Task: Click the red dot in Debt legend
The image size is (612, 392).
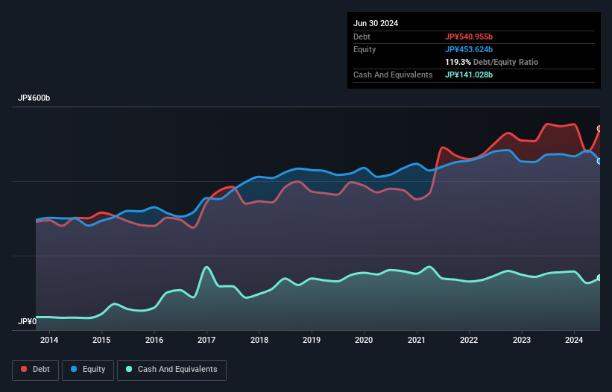Action: pyautogui.click(x=24, y=369)
